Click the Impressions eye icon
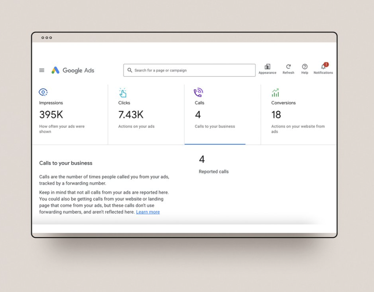374x292 pixels. (43, 92)
